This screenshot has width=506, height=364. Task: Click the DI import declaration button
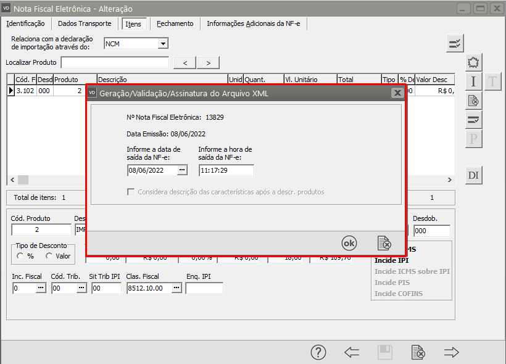pos(473,175)
